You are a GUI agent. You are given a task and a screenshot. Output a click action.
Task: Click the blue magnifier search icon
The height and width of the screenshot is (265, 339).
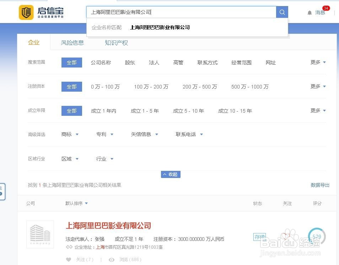coord(282,12)
